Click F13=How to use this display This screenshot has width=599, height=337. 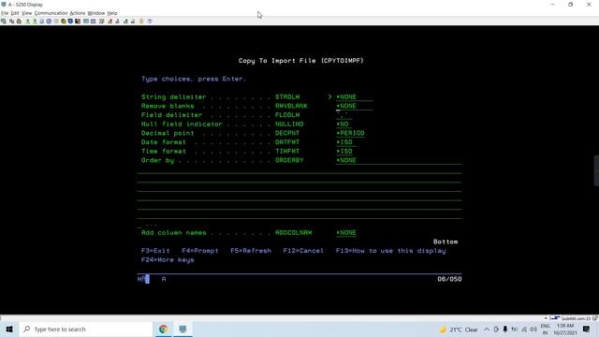(391, 251)
